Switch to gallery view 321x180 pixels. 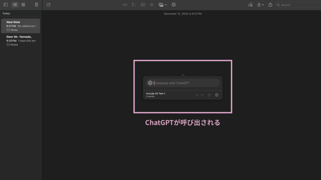[x=24, y=5]
